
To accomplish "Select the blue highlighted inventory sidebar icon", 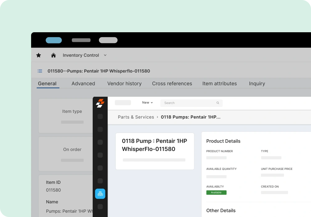I will pos(100,194).
